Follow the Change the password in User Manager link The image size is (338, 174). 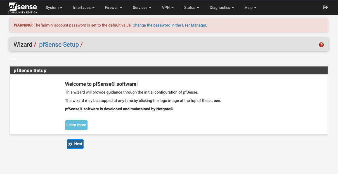170,25
